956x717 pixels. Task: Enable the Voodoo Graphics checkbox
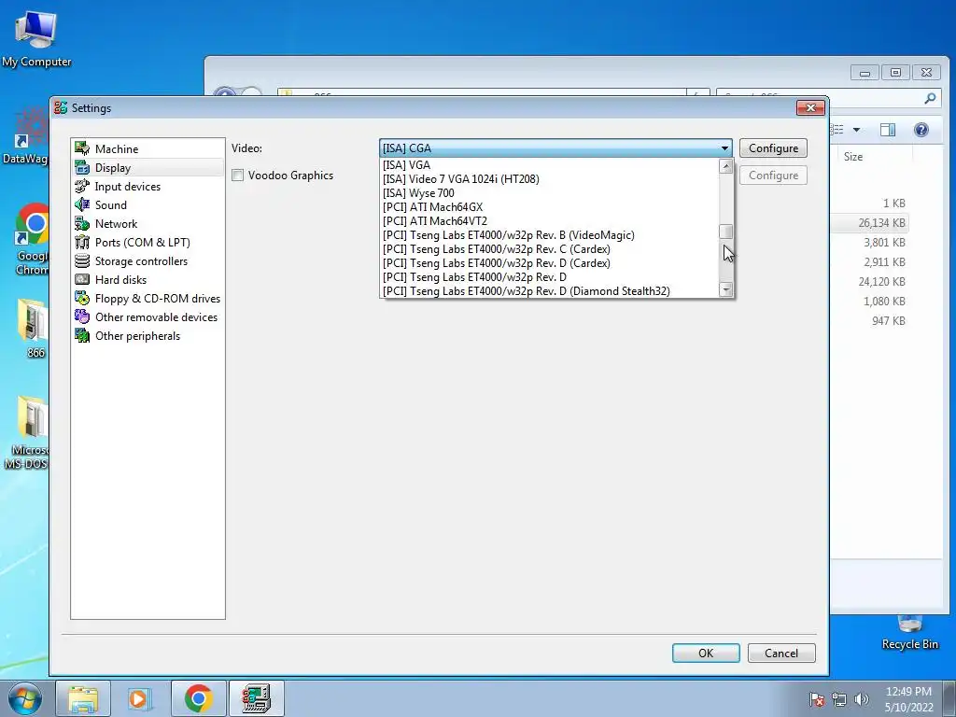pos(238,175)
